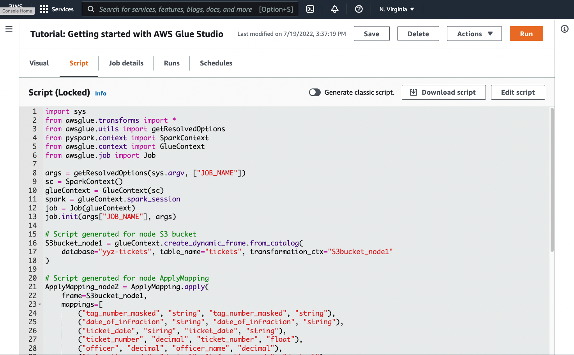
Task: Collapse the code fold at line 23
Action: pyautogui.click(x=39, y=304)
